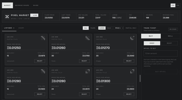Click the listings vertical scrollbar thumb
Screen dimensions: 182x100
[x=140, y=78]
